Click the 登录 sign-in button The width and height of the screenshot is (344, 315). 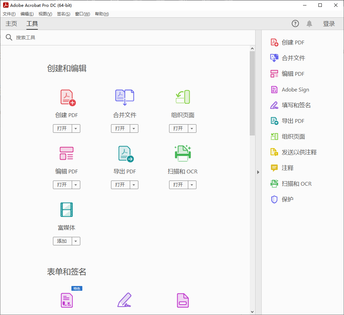click(x=329, y=24)
